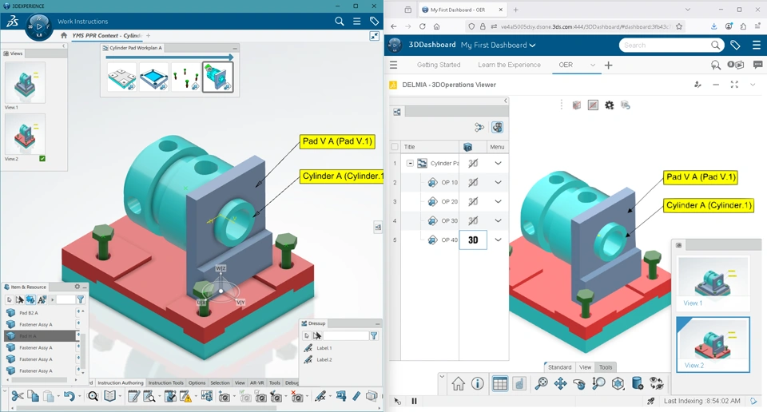Switch to the Instruction Tools tab
The image size is (767, 412).
(166, 382)
